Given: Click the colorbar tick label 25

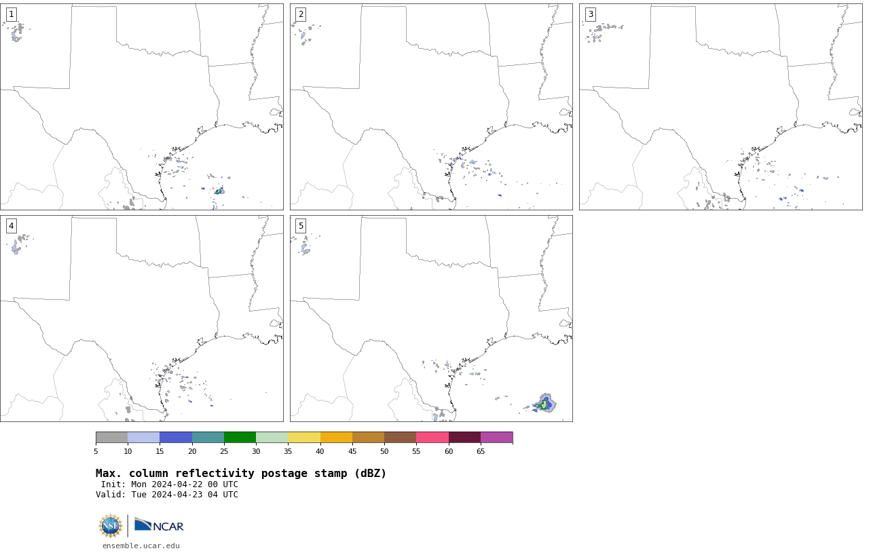Looking at the screenshot, I should (224, 452).
